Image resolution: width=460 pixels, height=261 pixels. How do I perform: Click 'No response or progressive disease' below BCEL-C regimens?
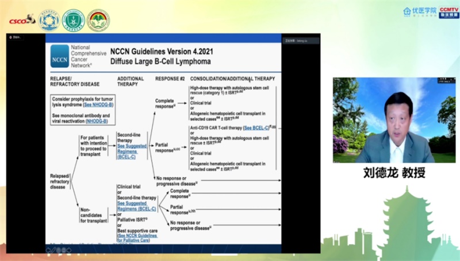click(x=177, y=181)
